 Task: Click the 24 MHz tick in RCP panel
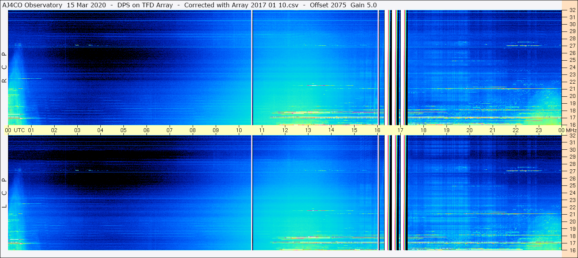click(572, 67)
